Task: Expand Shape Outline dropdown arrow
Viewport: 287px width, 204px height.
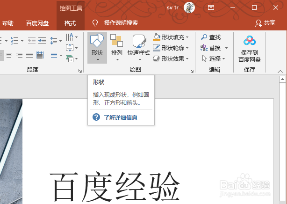Action: (x=187, y=48)
